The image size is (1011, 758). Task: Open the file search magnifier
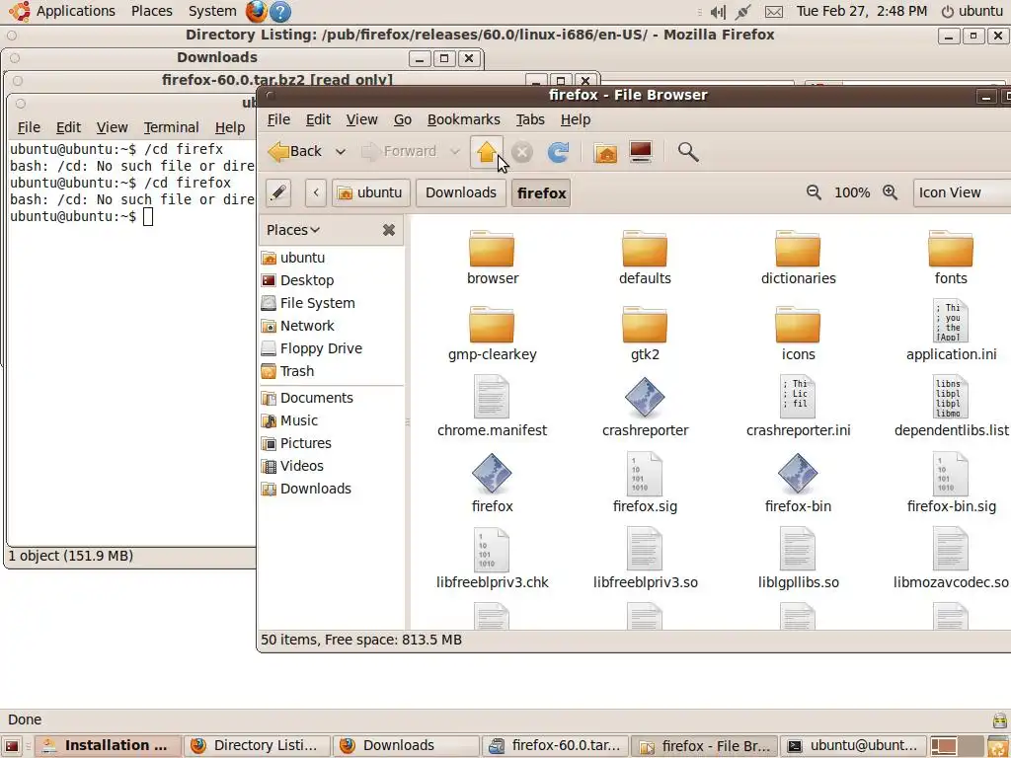pyautogui.click(x=688, y=152)
